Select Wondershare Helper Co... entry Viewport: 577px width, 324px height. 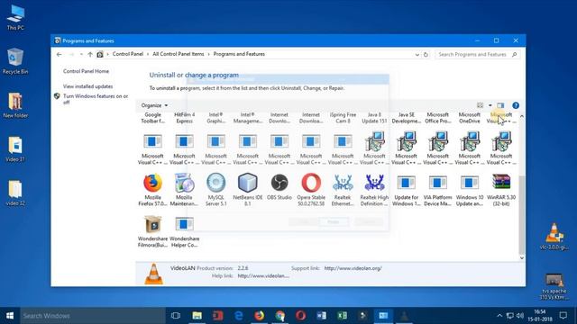coord(184,231)
